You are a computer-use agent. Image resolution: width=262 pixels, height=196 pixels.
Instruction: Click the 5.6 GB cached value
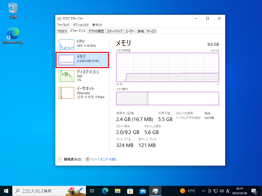click(x=151, y=132)
